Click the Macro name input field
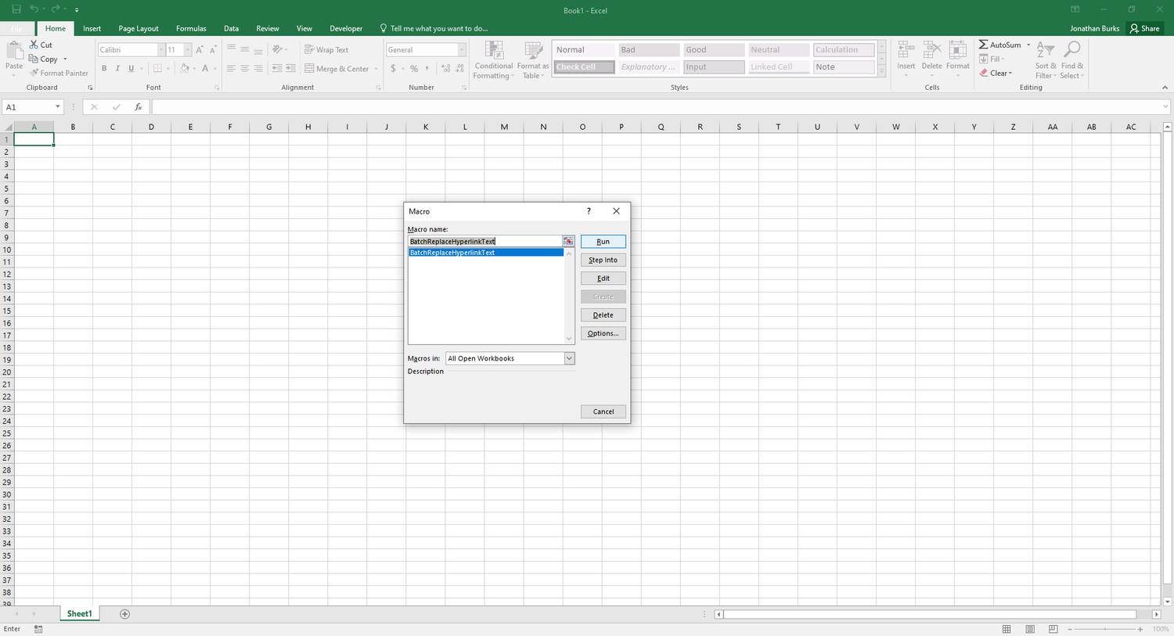Viewport: 1174px width, 636px height. click(484, 241)
